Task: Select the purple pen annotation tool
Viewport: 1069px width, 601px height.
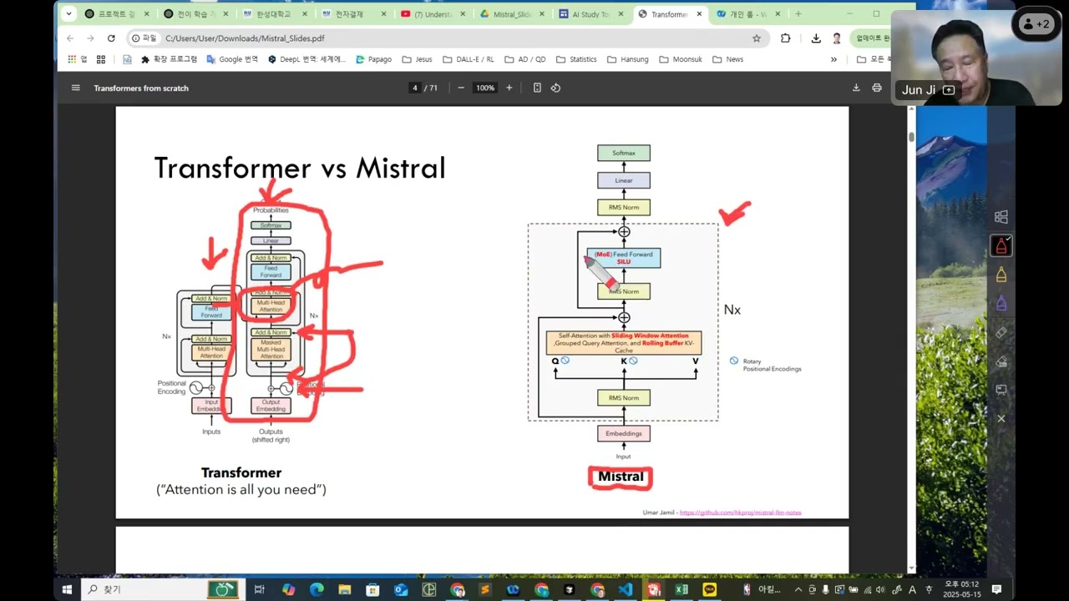Action: (x=1001, y=304)
